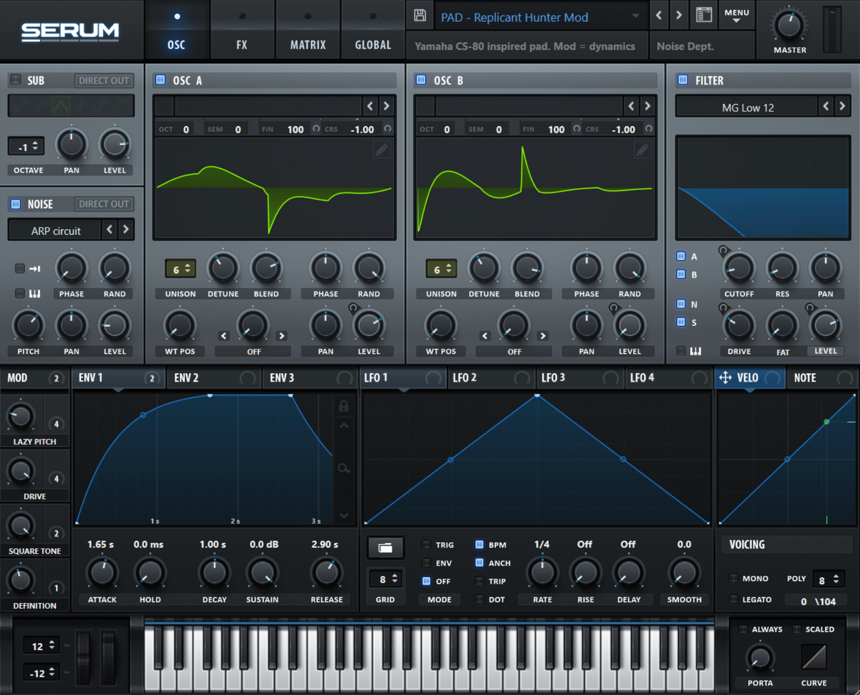Select the ENV 2 tab

click(x=214, y=378)
